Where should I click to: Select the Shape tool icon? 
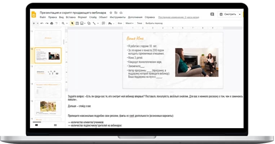(89, 23)
